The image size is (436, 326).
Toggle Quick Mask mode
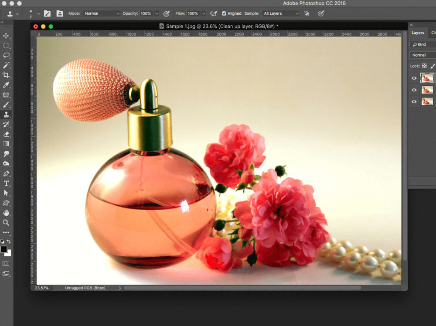click(x=6, y=263)
